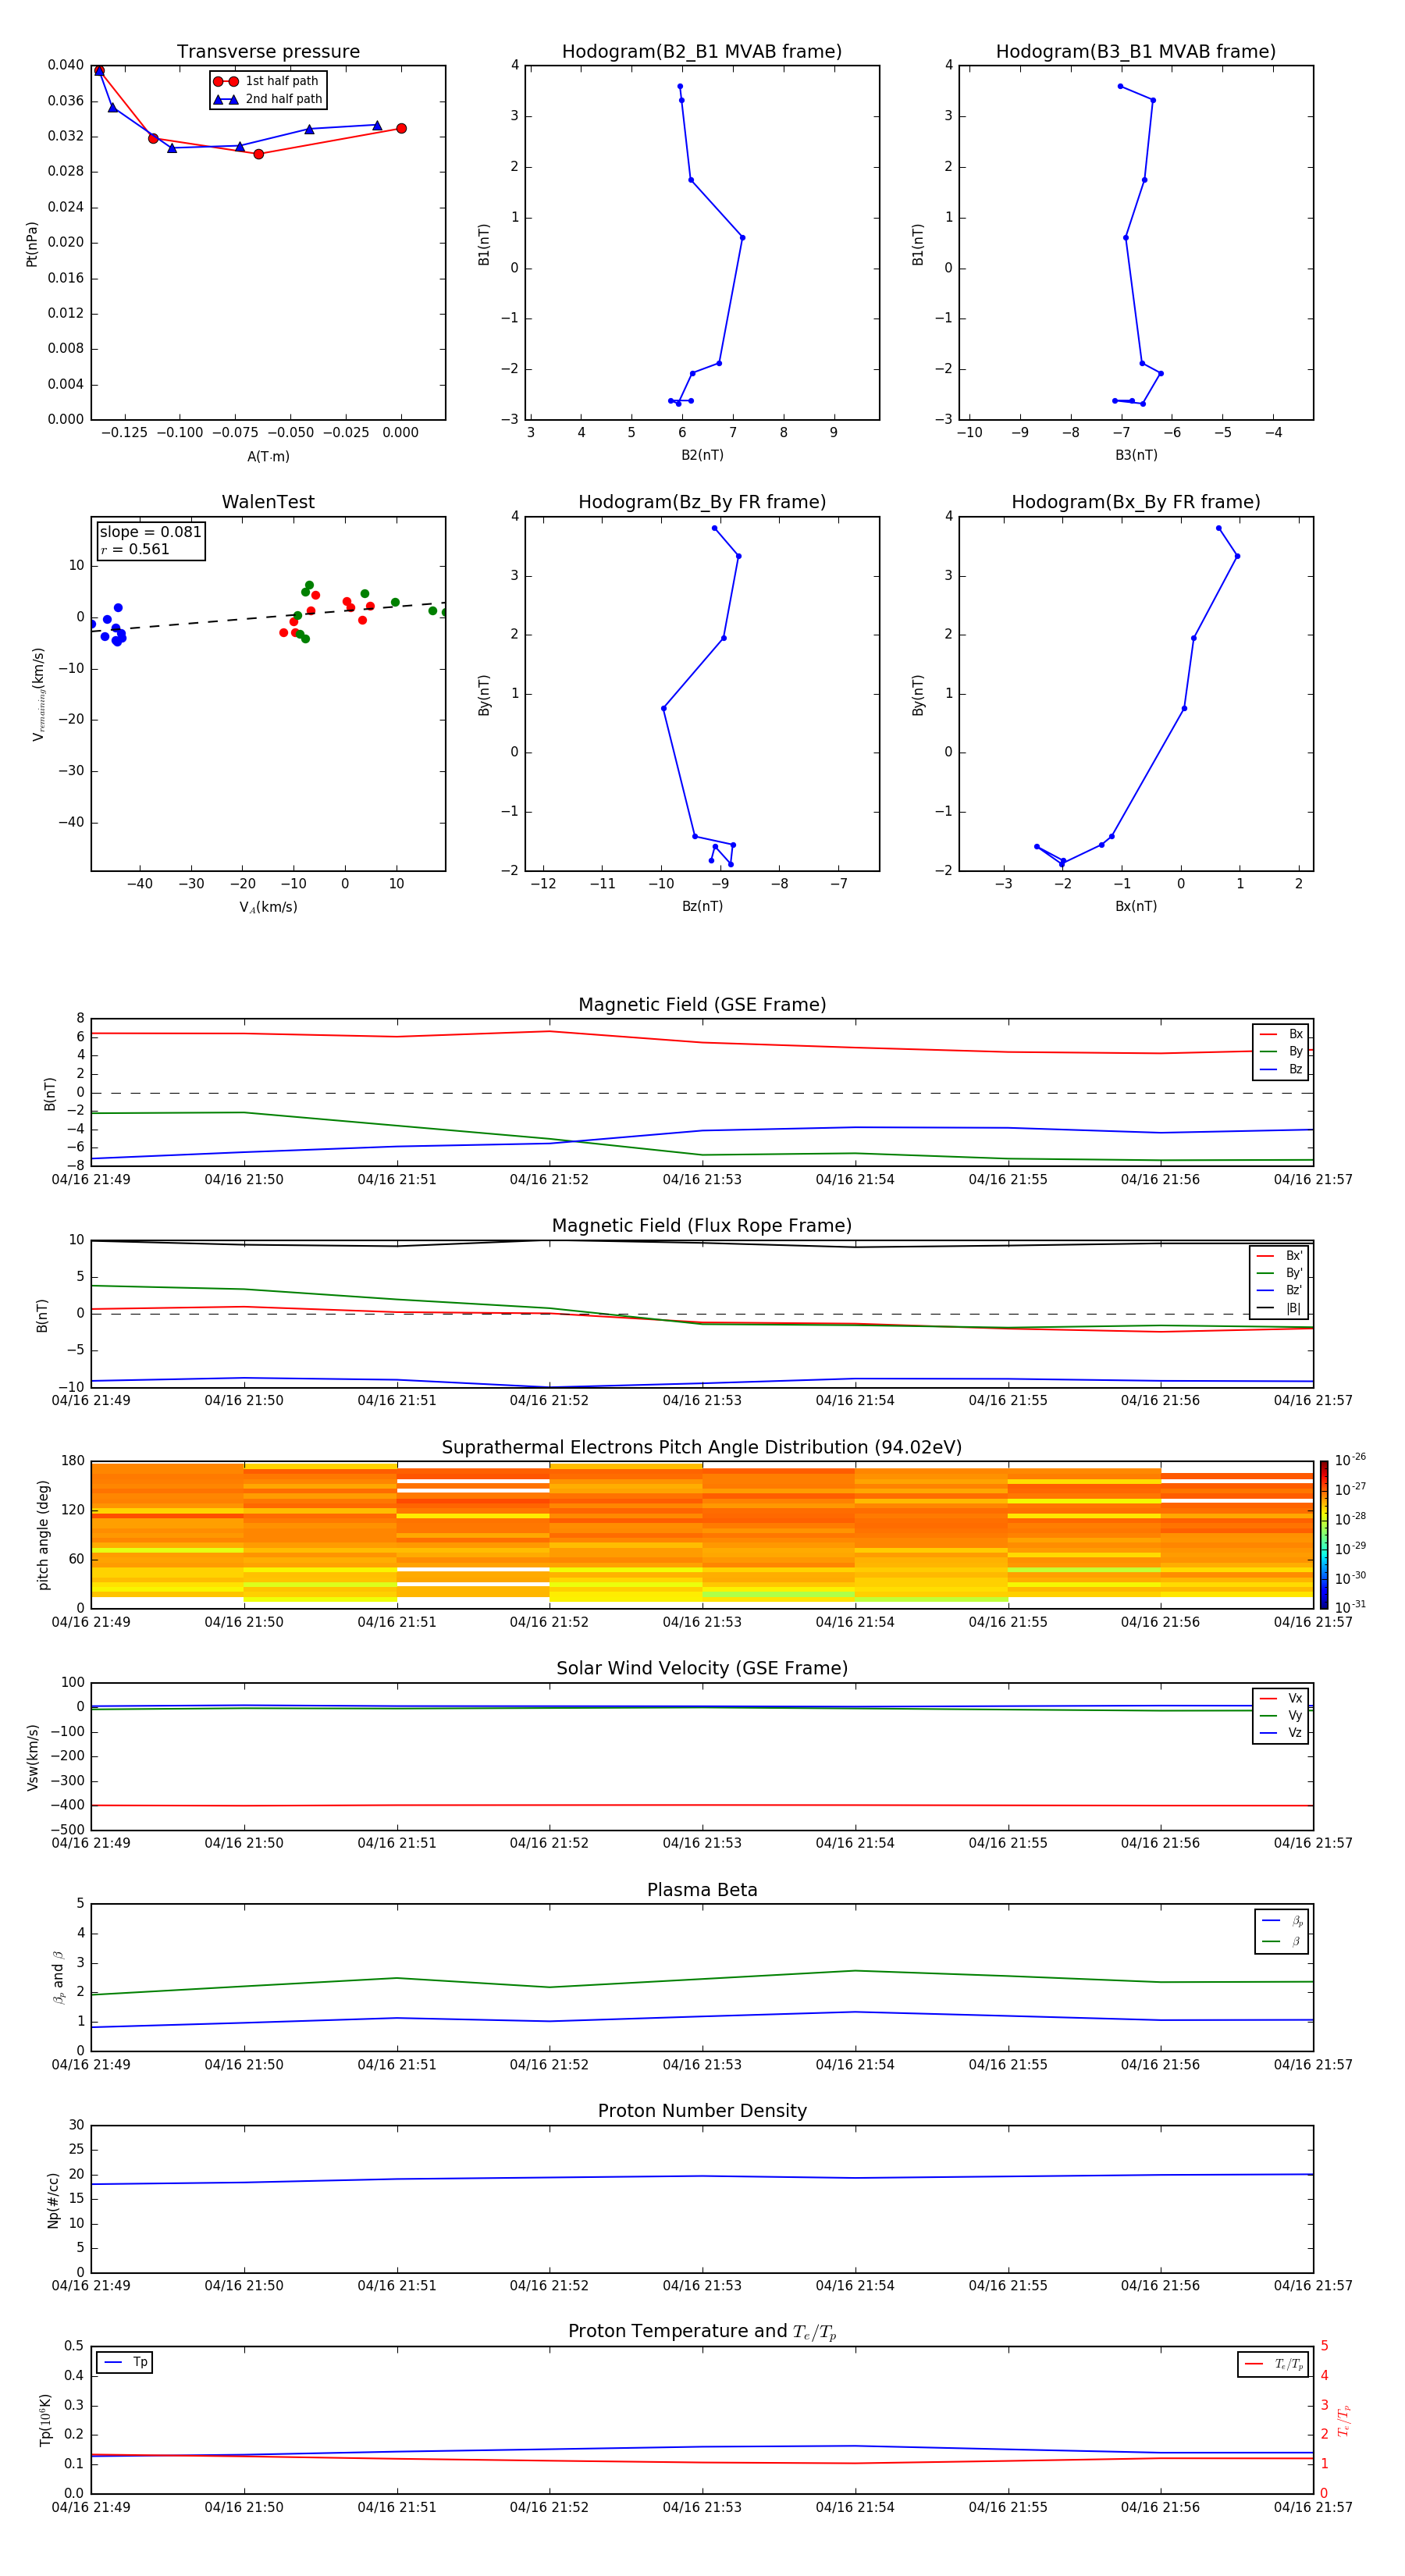Click the 'Hodogram(B2_B1 MVAB frame)' title

click(702, 52)
